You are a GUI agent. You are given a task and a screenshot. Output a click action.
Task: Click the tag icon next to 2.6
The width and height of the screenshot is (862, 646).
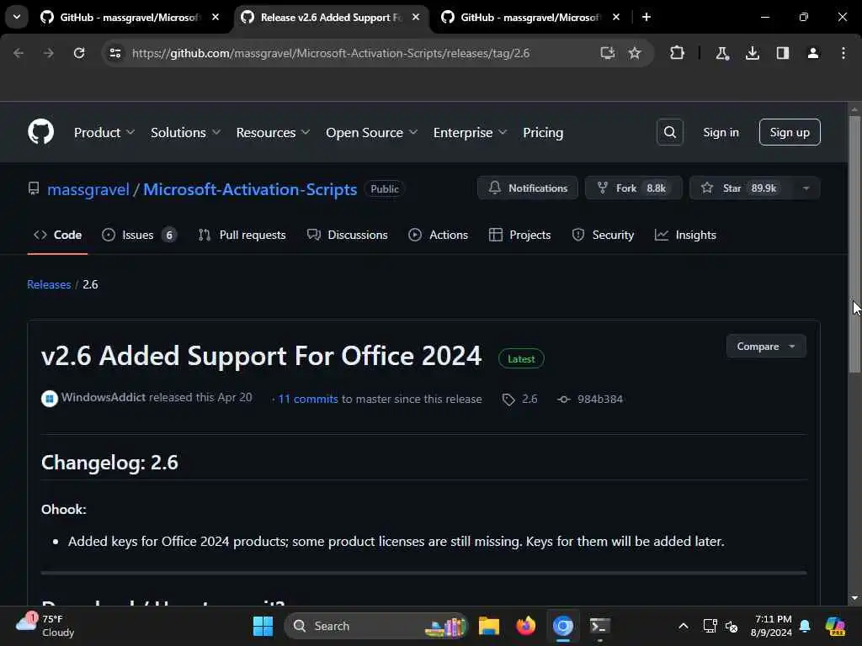[508, 400]
